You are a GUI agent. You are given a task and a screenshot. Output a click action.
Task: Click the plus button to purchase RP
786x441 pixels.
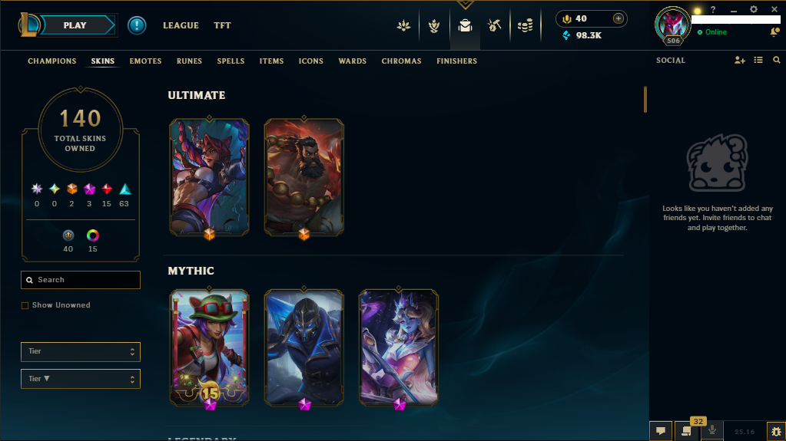point(618,18)
